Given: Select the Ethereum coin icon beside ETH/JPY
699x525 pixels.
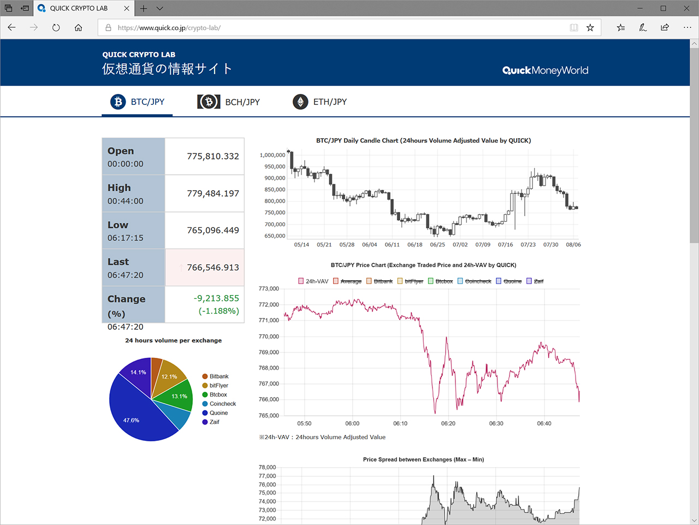Looking at the screenshot, I should tap(300, 102).
